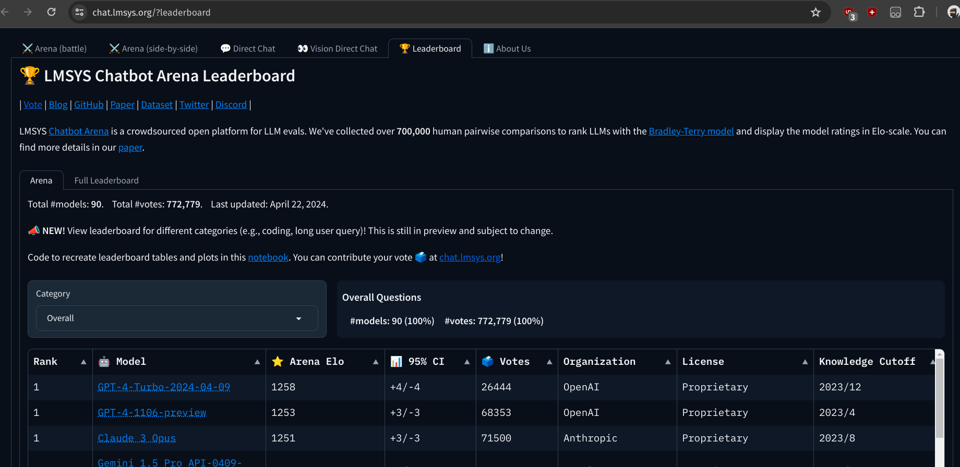Open the GPT-4-Turbo-2024-04-09 model link
The image size is (960, 467).
coord(164,387)
